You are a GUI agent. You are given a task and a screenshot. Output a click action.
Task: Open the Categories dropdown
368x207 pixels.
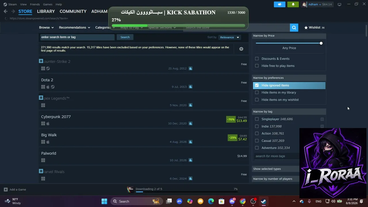coord(105,28)
